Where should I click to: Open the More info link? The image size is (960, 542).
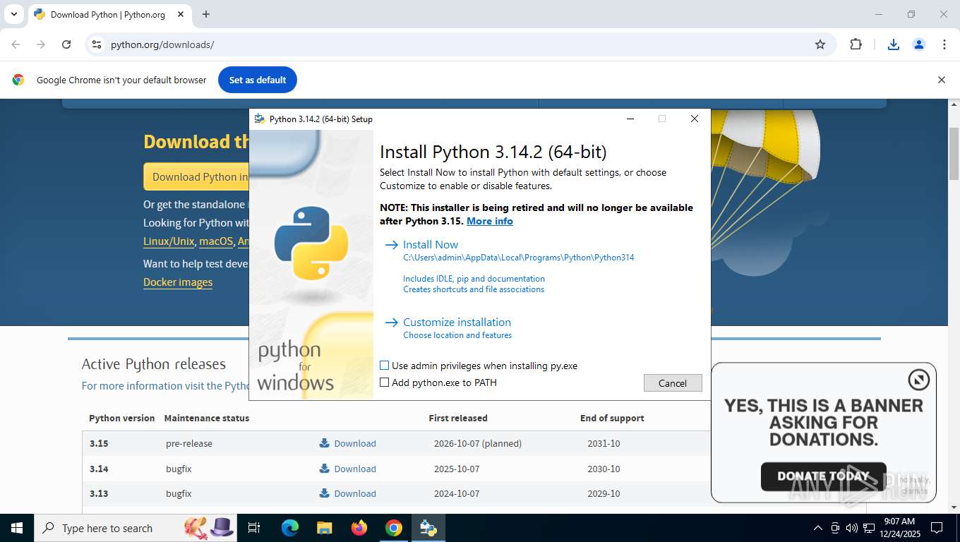point(490,221)
